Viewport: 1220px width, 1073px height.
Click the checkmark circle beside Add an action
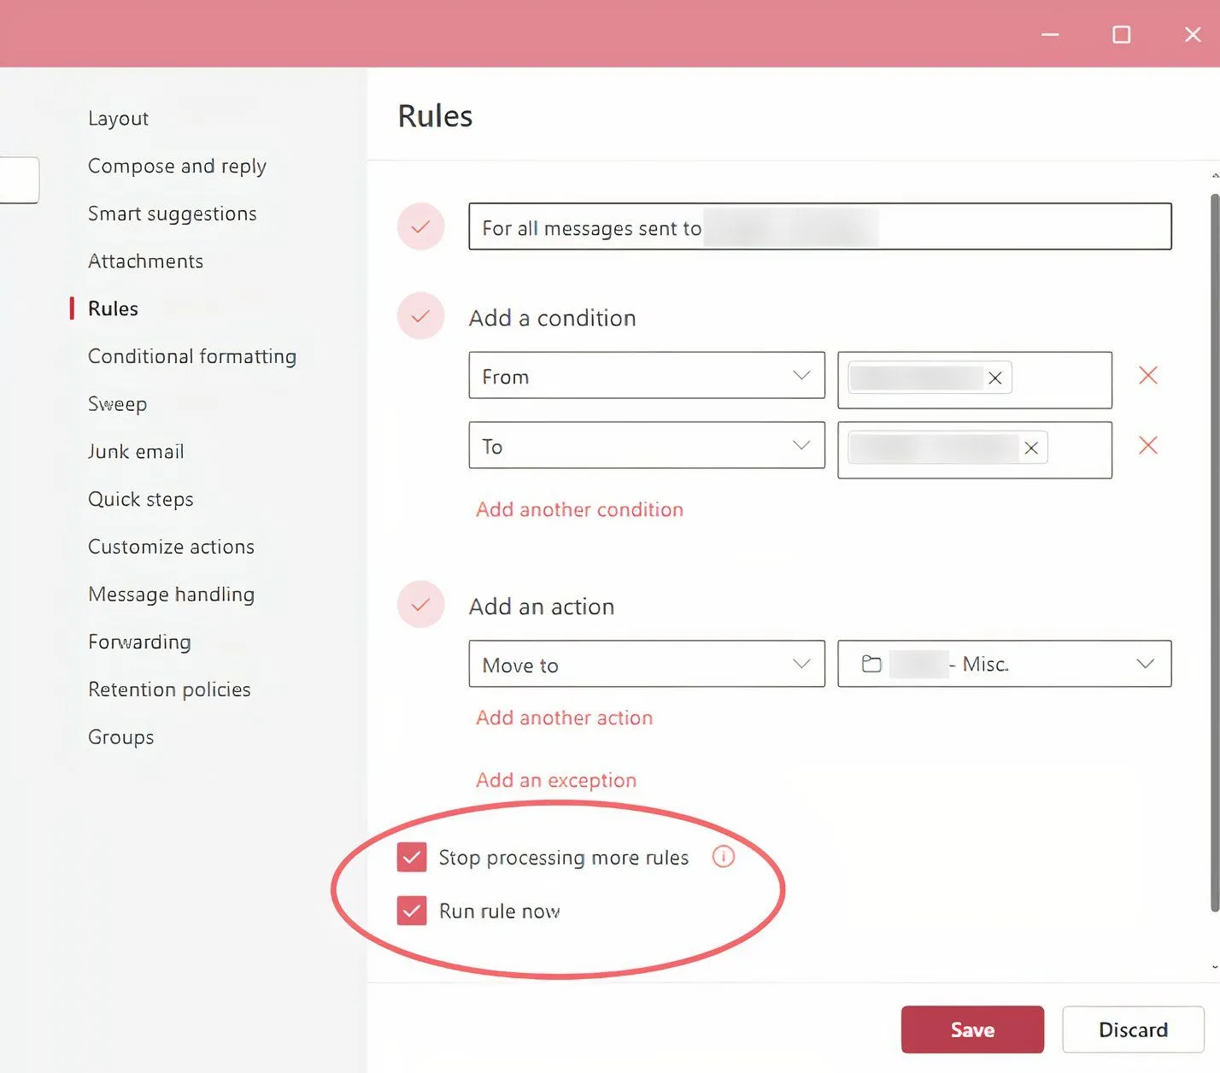pyautogui.click(x=419, y=604)
